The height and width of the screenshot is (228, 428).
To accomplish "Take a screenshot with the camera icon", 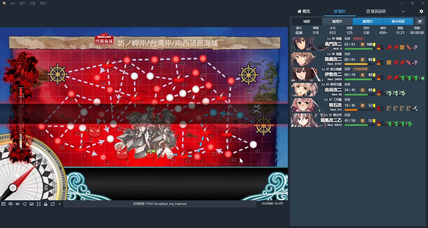I will [x=10, y=204].
